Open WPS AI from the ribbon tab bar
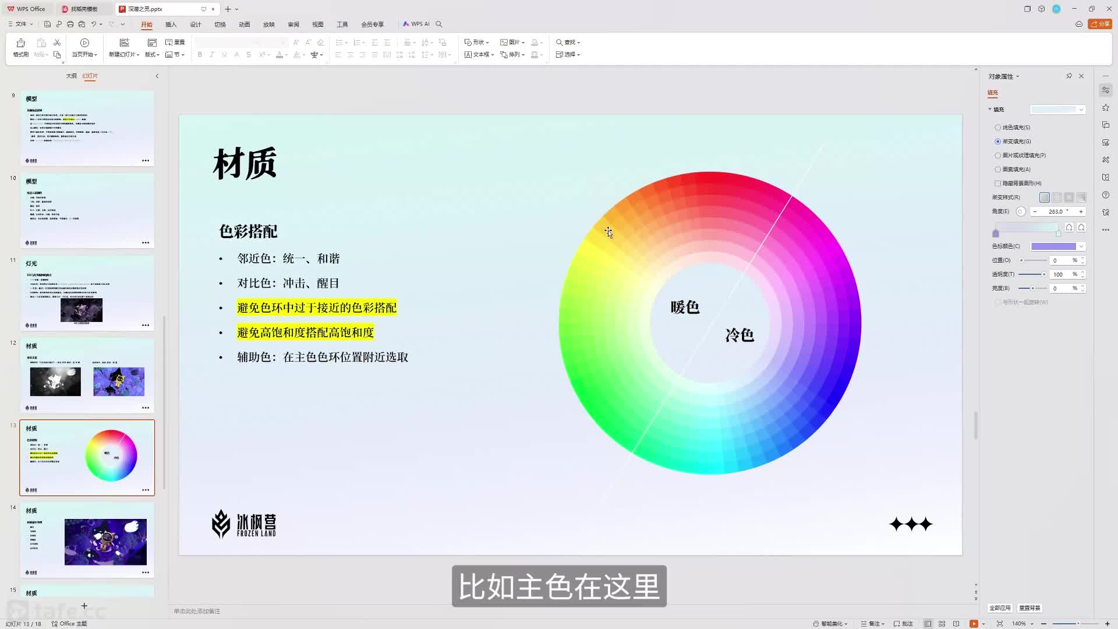 pyautogui.click(x=416, y=24)
